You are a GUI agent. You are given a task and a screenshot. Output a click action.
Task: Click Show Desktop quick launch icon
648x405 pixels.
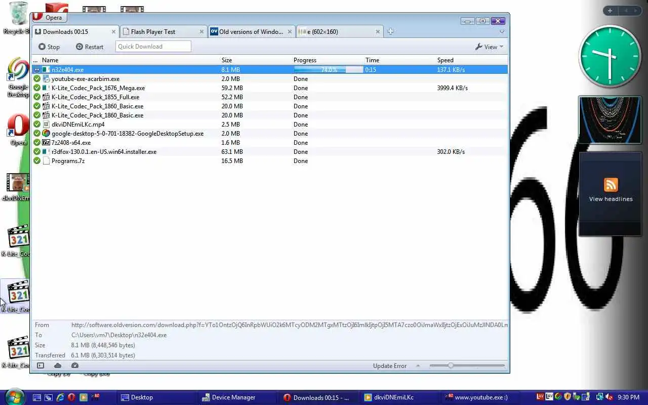(x=37, y=397)
